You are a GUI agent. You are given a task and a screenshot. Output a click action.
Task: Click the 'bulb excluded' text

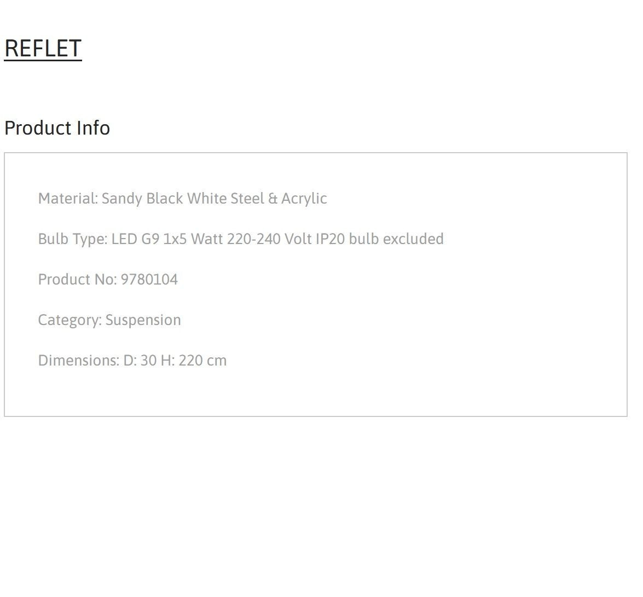point(396,239)
